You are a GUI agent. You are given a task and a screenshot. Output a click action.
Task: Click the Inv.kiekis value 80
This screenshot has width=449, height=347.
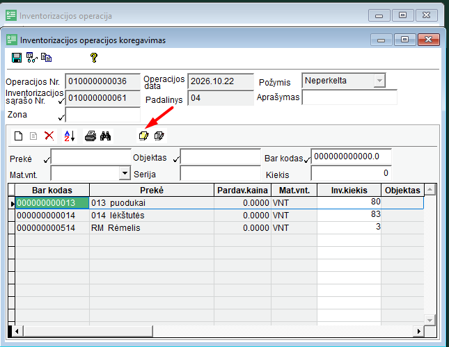pos(349,203)
